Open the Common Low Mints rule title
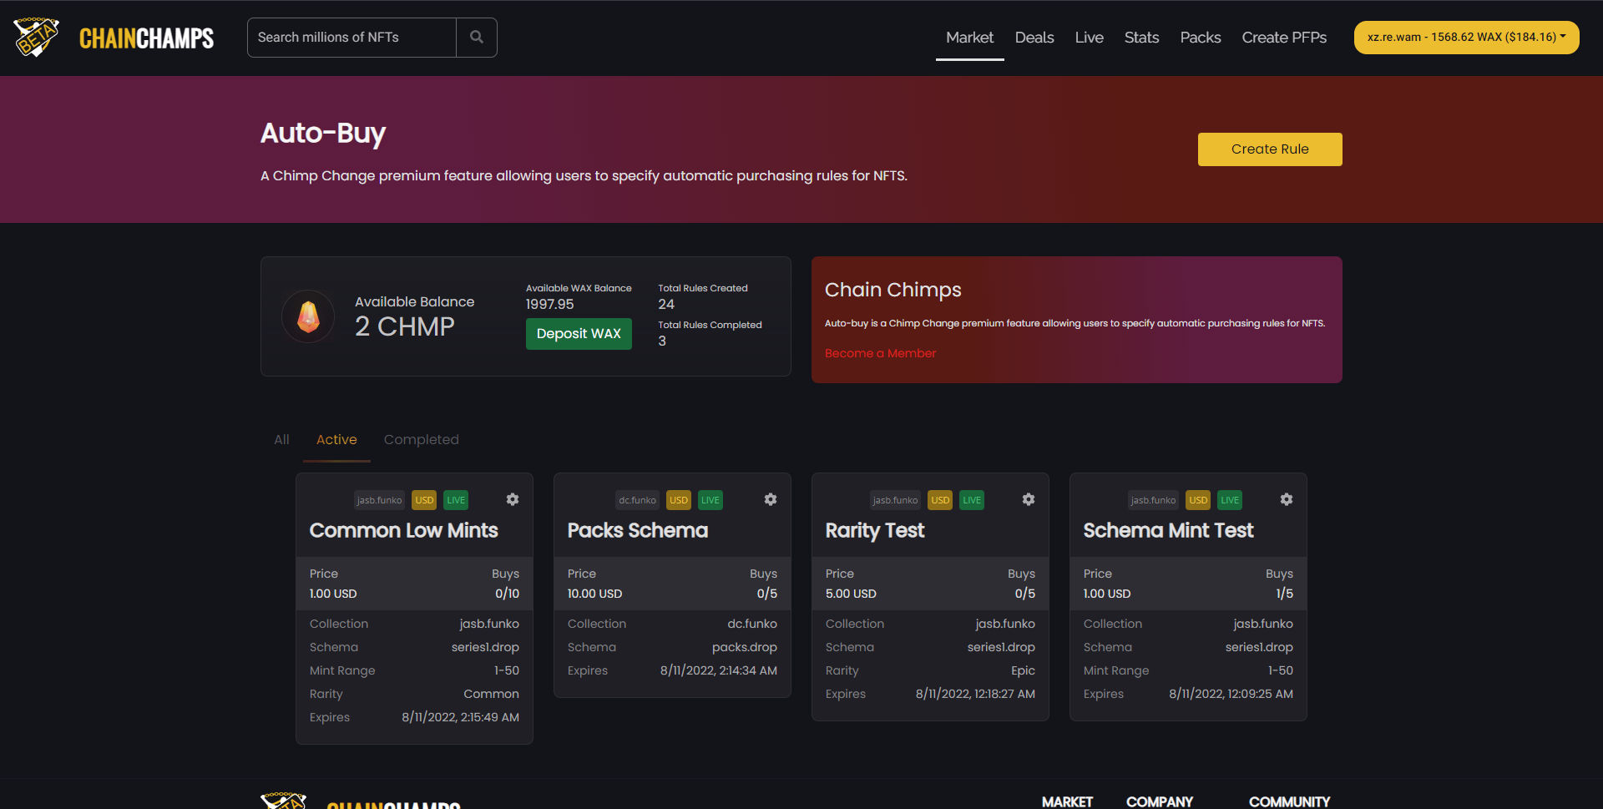 pos(403,530)
